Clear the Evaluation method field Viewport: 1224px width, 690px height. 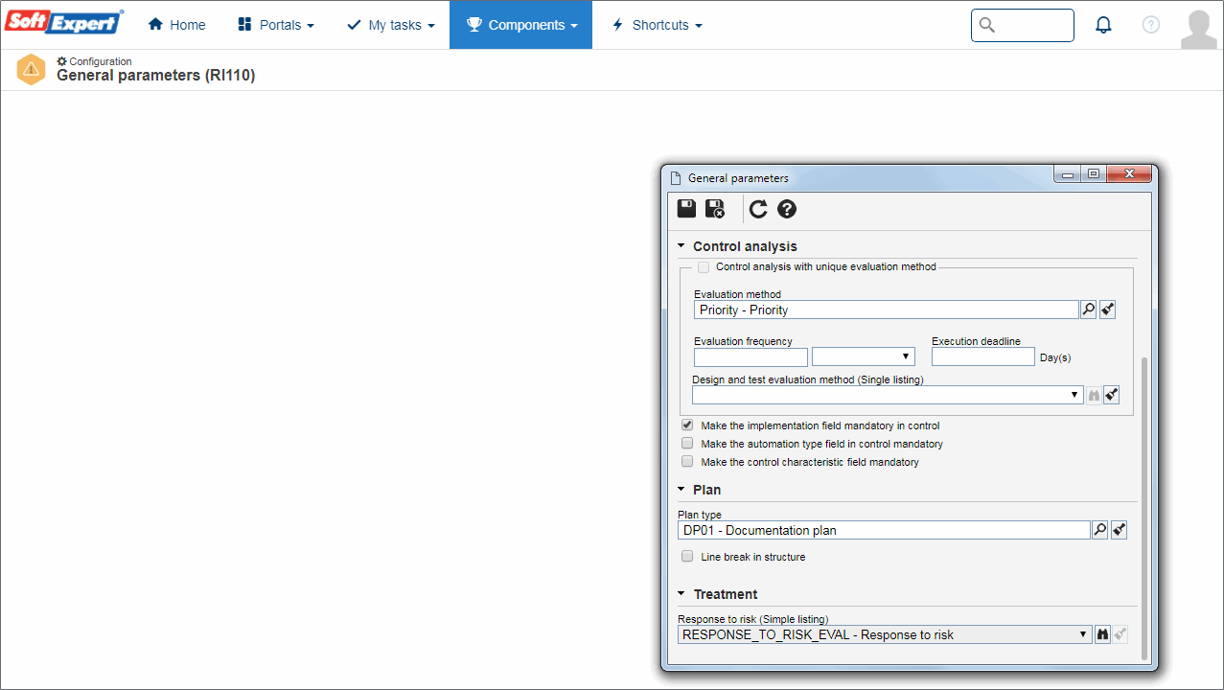(x=1107, y=310)
